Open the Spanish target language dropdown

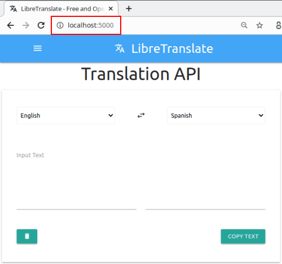[216, 115]
